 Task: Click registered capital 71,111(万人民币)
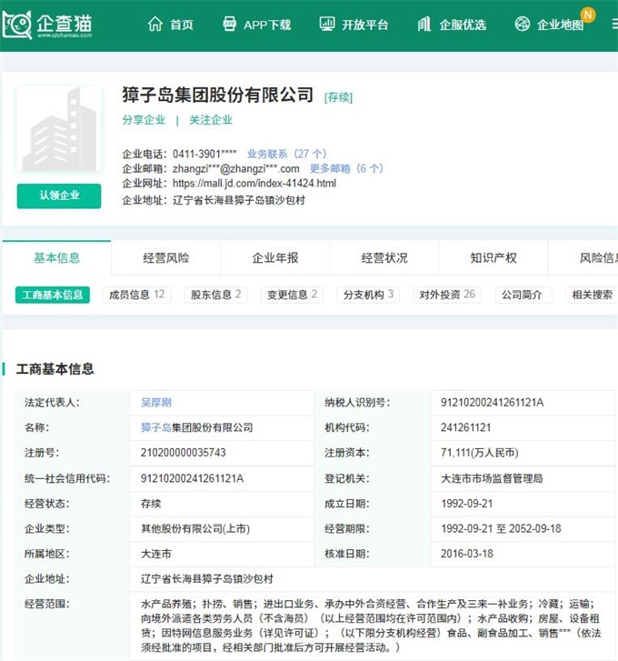pyautogui.click(x=479, y=453)
